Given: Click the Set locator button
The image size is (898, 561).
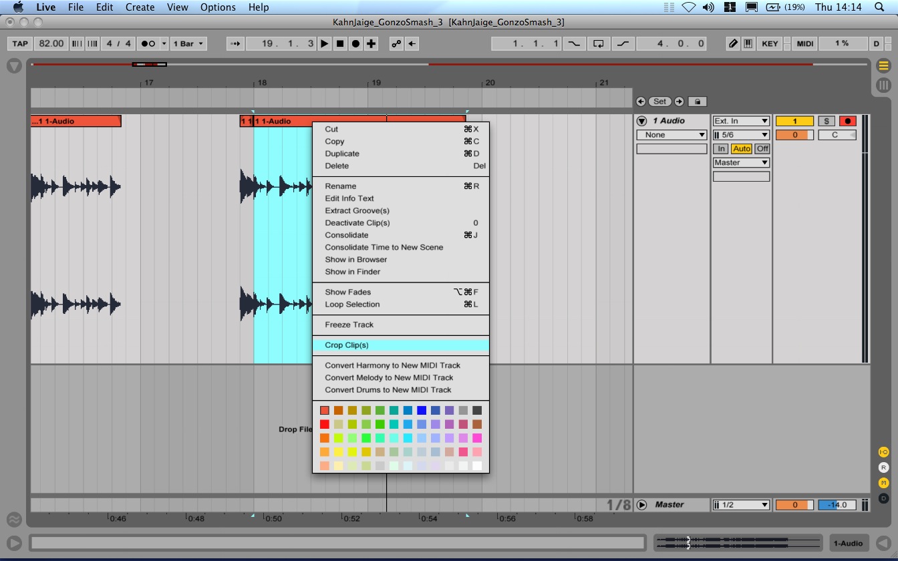Looking at the screenshot, I should point(659,102).
